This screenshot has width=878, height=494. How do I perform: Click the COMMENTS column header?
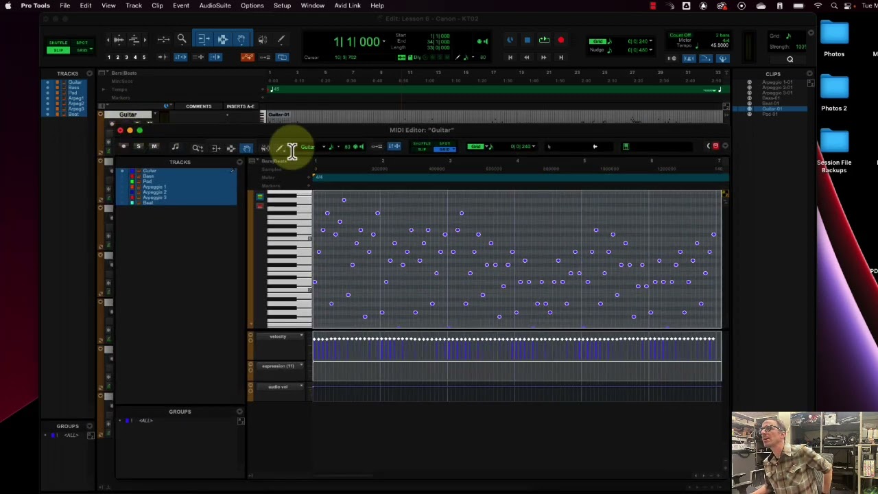click(199, 106)
